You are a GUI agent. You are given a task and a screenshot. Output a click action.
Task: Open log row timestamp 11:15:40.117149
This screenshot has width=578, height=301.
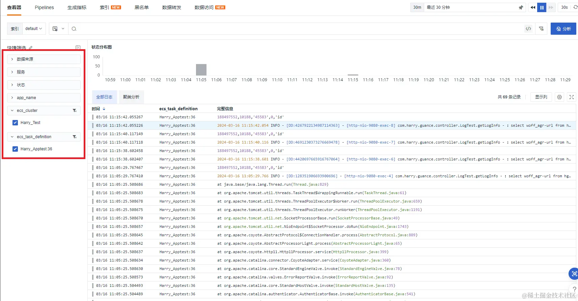[332, 134]
